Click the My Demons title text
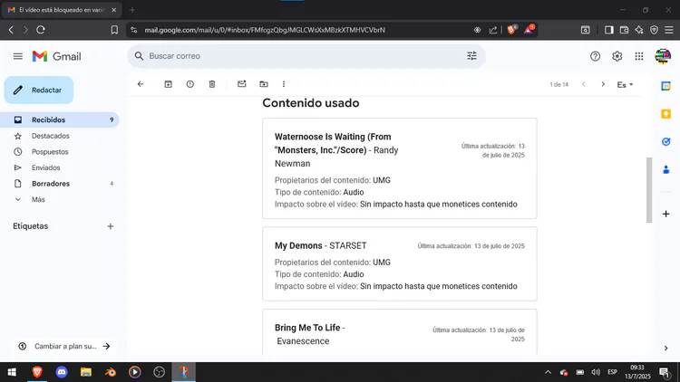The image size is (680, 382). pyautogui.click(x=298, y=245)
